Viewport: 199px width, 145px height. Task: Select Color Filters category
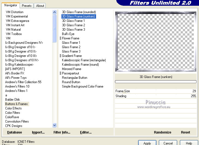click(13, 112)
